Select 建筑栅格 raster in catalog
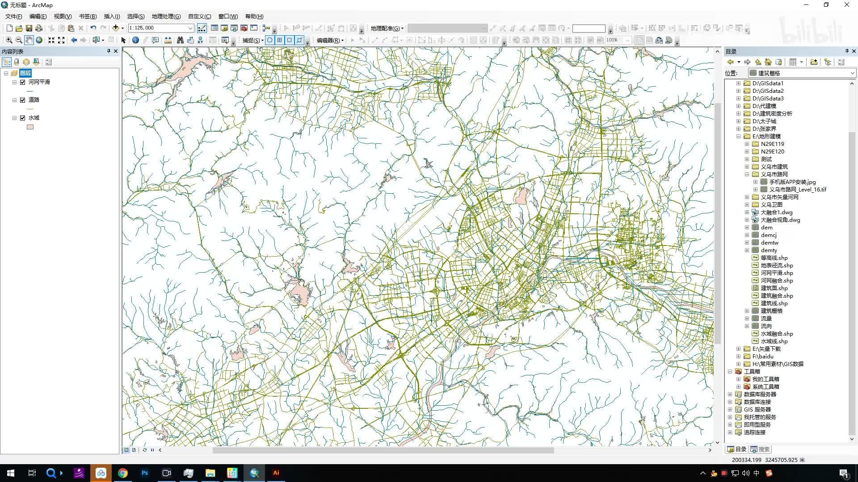Screen dimensions: 858x482 tap(771, 311)
